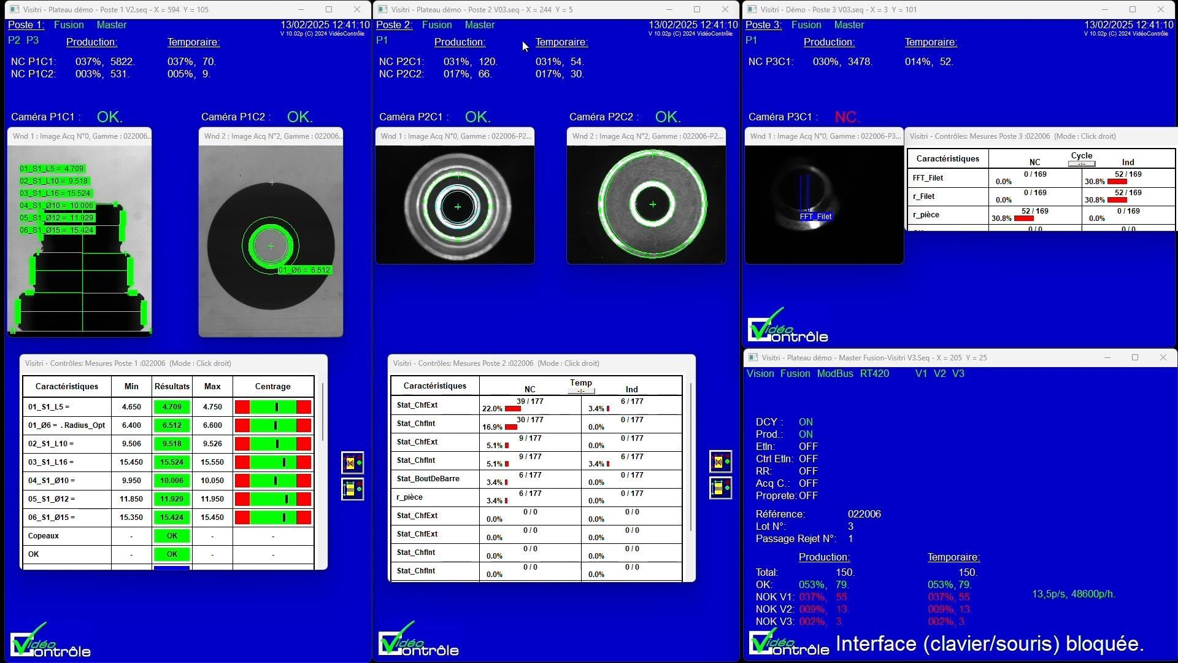
Task: Click the lower dimension icon beside Poste 2 measures
Action: [720, 488]
